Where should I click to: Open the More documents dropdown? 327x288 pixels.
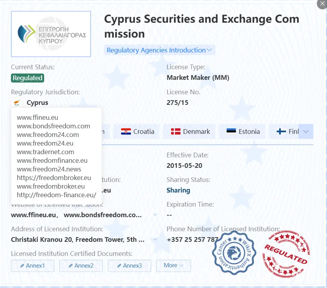pos(173,266)
